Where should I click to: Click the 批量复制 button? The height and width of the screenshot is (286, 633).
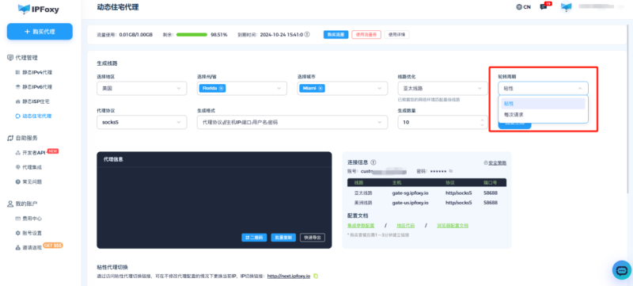[283, 238]
